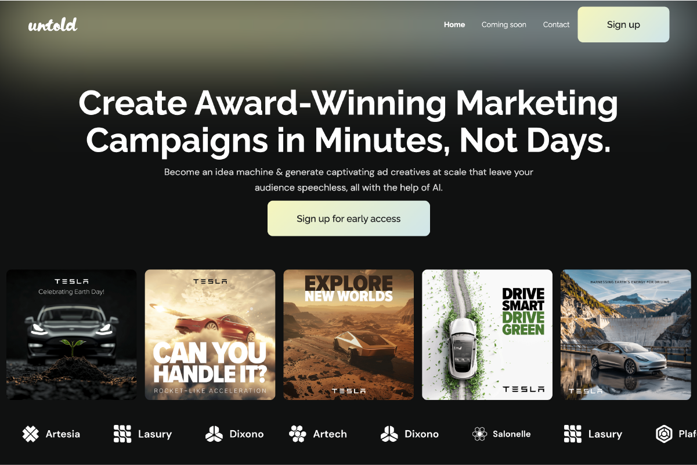Open the Contact link in navigation
This screenshot has width=697, height=465.
click(x=556, y=24)
